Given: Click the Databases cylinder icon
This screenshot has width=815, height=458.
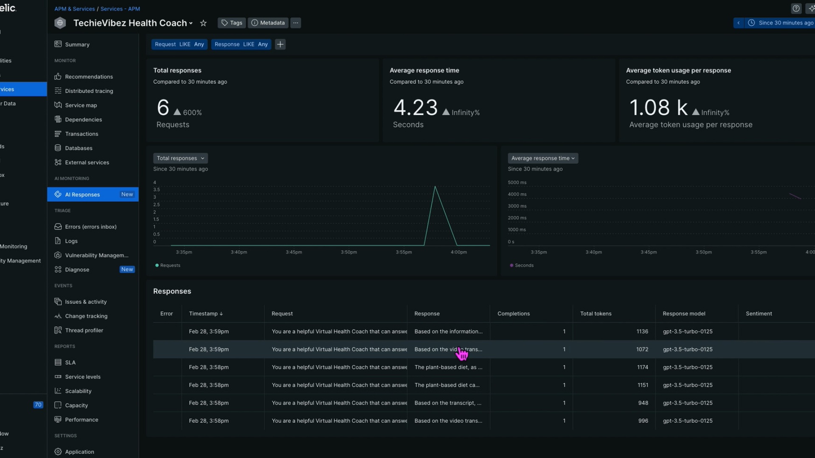Looking at the screenshot, I should [58, 148].
